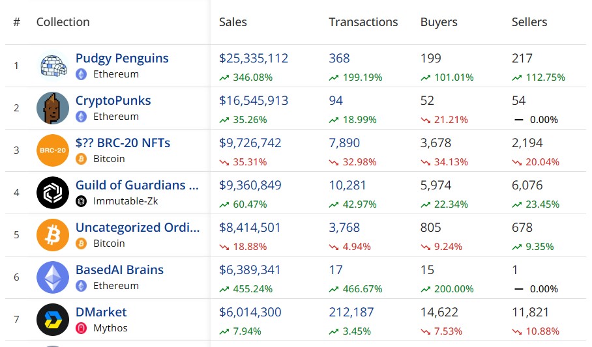Sort table by Sellers column header
592x347 pixels.
(x=529, y=22)
